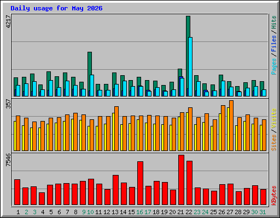Click the yellow Visits bar for day 27
Image resolution: width=280 pixels, height=218 pixels.
tap(228, 129)
